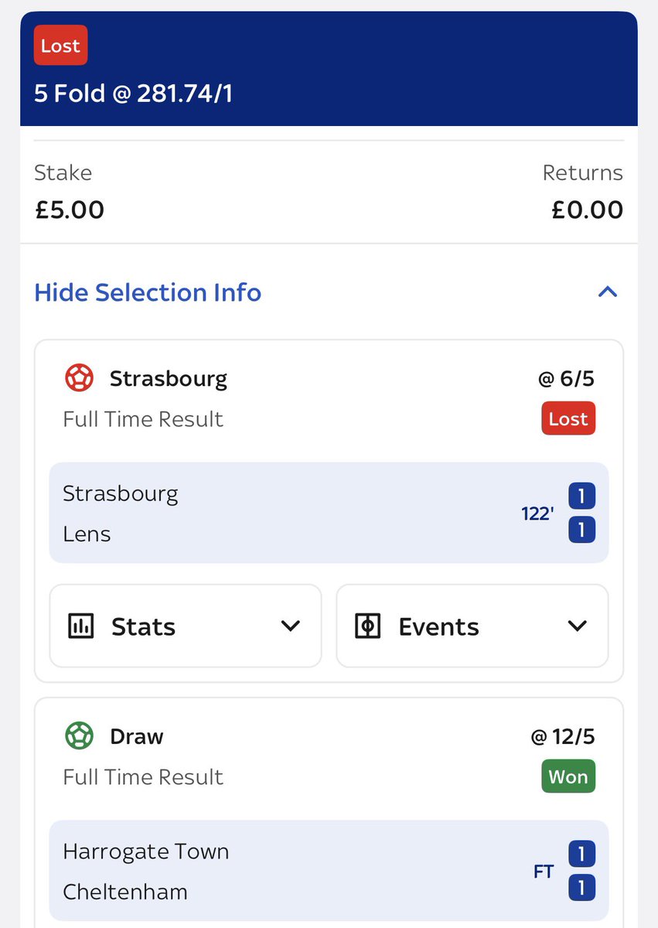
Task: Click the green Won badge on Draw selection
Action: pos(568,776)
